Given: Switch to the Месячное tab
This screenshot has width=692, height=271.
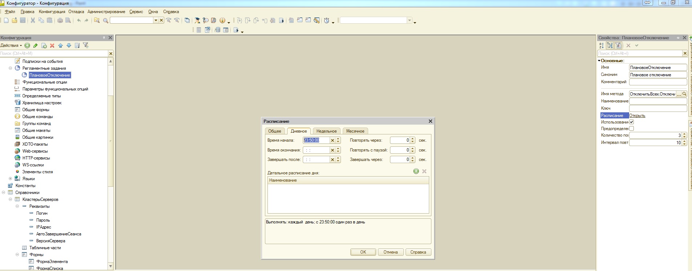Looking at the screenshot, I should [x=355, y=131].
